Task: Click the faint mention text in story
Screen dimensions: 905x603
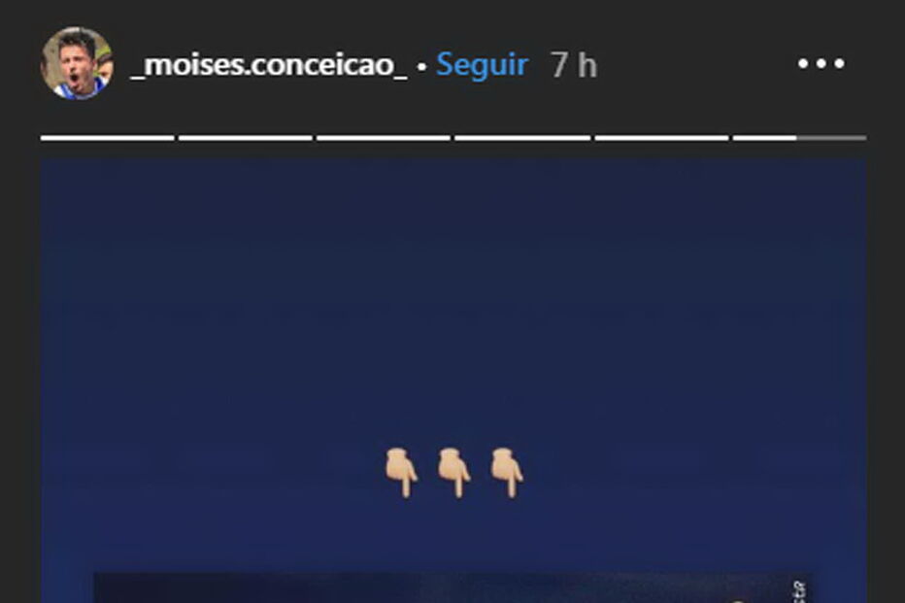Action: click(x=445, y=317)
